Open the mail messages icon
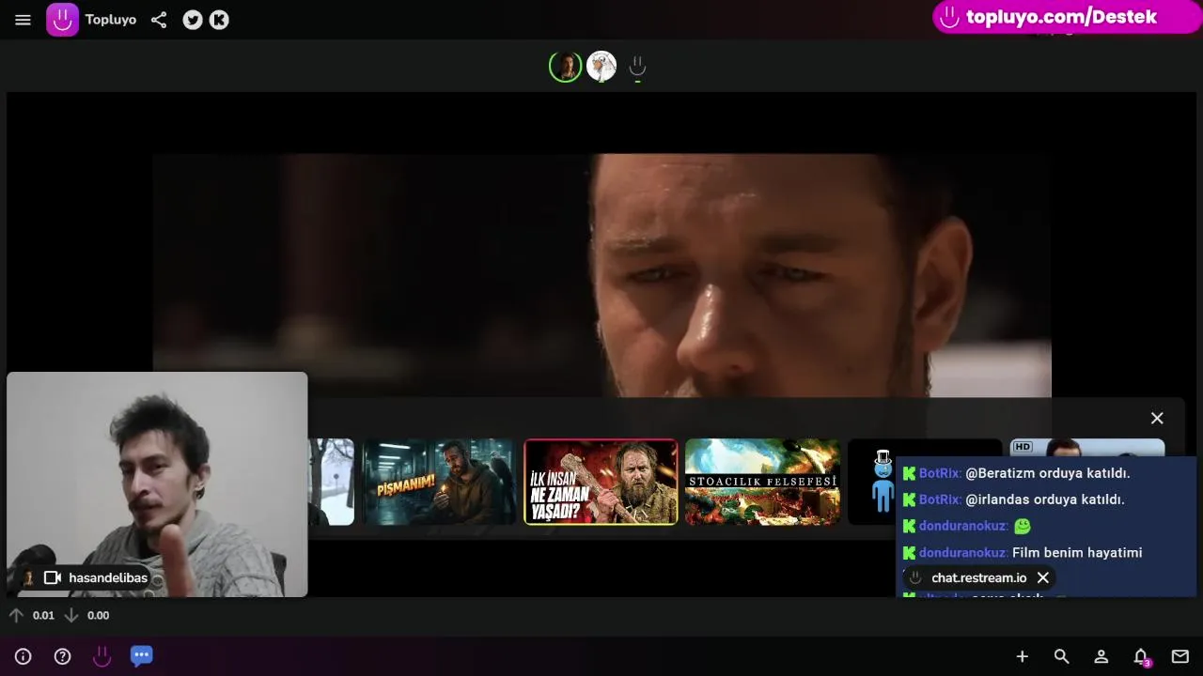 tap(1180, 656)
